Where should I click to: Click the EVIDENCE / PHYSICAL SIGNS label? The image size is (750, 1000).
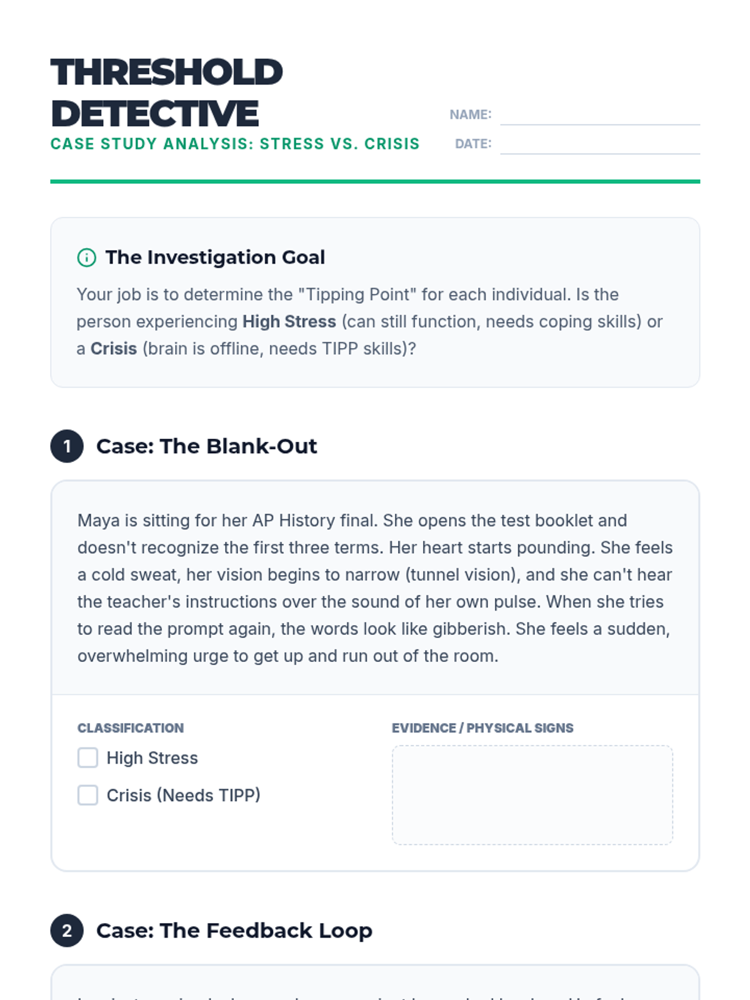[x=482, y=728]
